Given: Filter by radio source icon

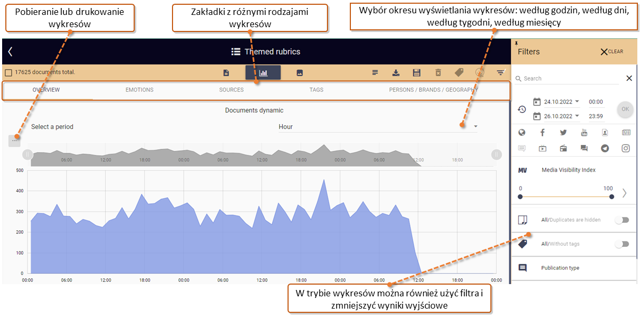Looking at the screenshot, I should click(563, 149).
